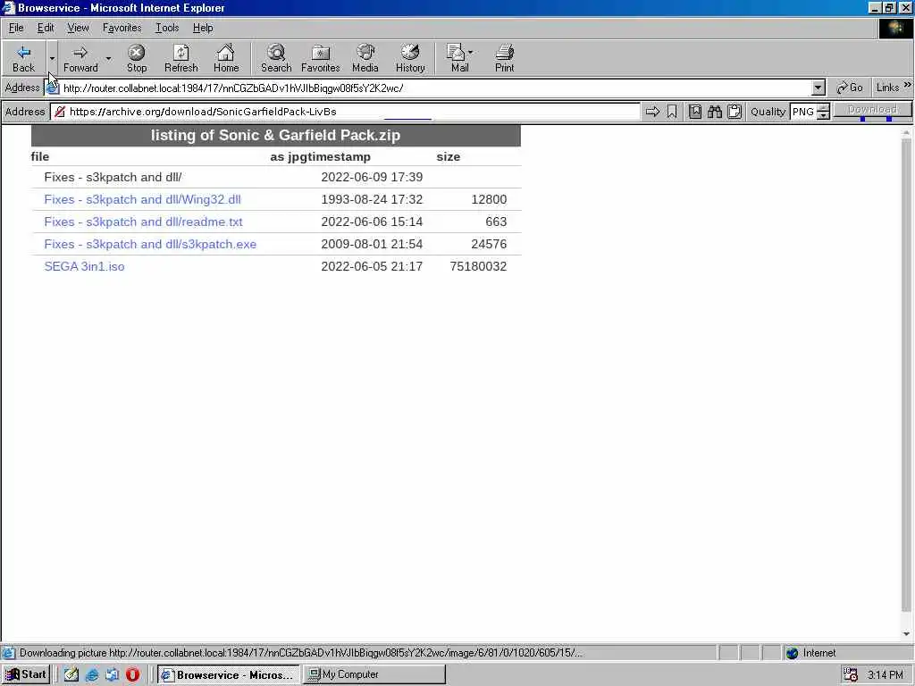The height and width of the screenshot is (686, 915).
Task: Click the 'Fixes - s3kpatch and dll/' folder row
Action: coord(276,177)
